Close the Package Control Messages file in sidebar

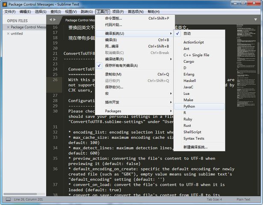point(8,27)
